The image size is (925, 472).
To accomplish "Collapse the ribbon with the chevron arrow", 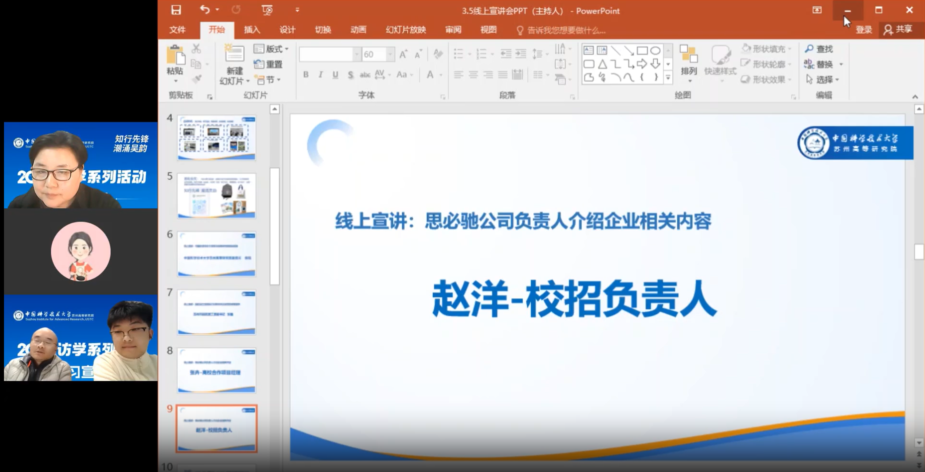I will point(915,97).
